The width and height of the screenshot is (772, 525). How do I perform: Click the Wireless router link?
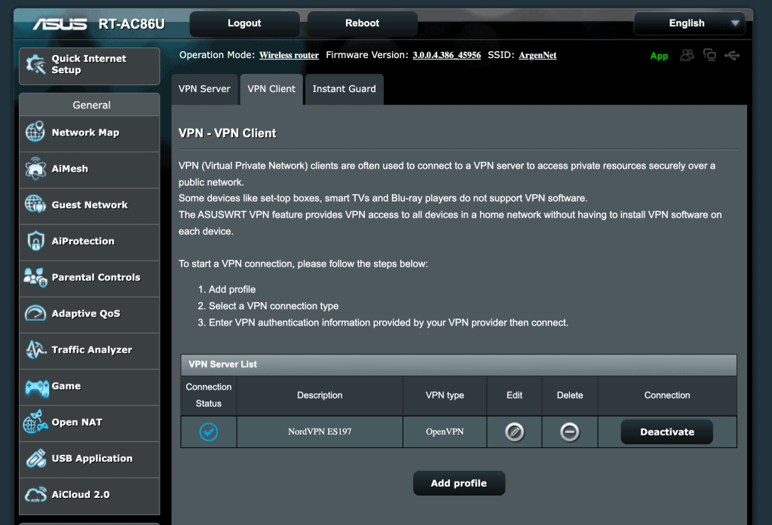point(289,55)
